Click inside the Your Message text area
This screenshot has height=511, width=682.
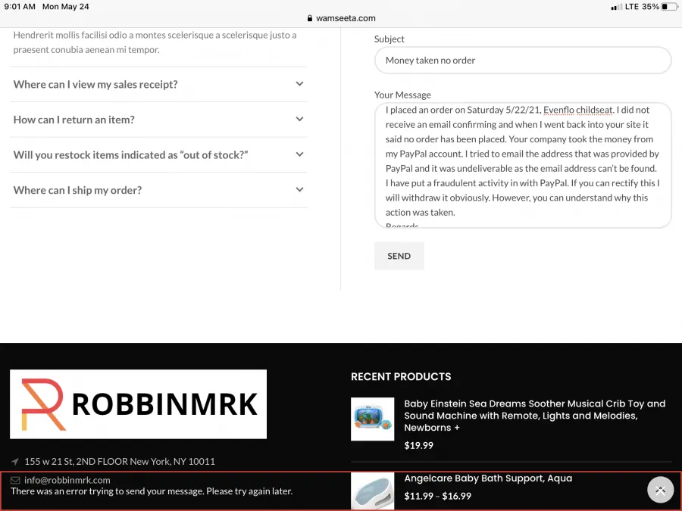coord(523,165)
